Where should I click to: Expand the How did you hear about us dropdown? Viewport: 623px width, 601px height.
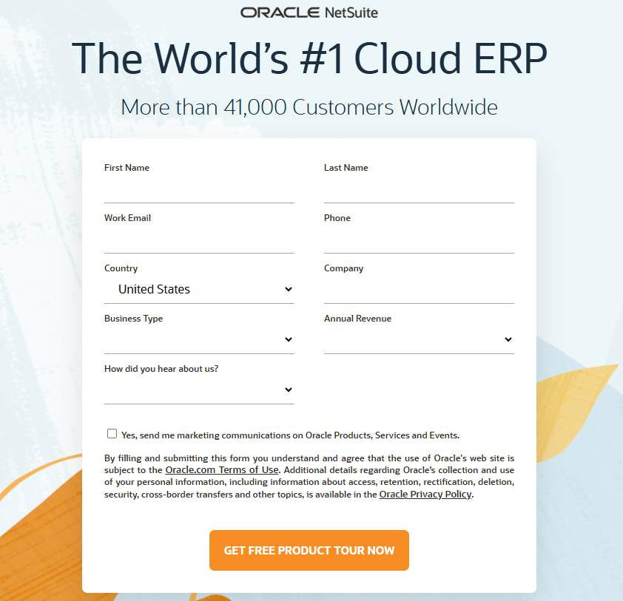coord(199,390)
